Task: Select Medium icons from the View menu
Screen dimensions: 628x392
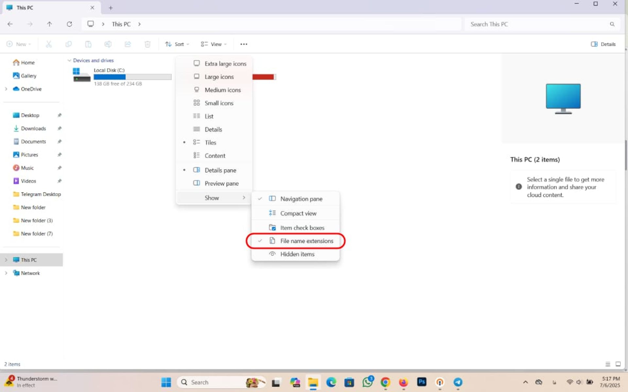Action: pyautogui.click(x=223, y=90)
